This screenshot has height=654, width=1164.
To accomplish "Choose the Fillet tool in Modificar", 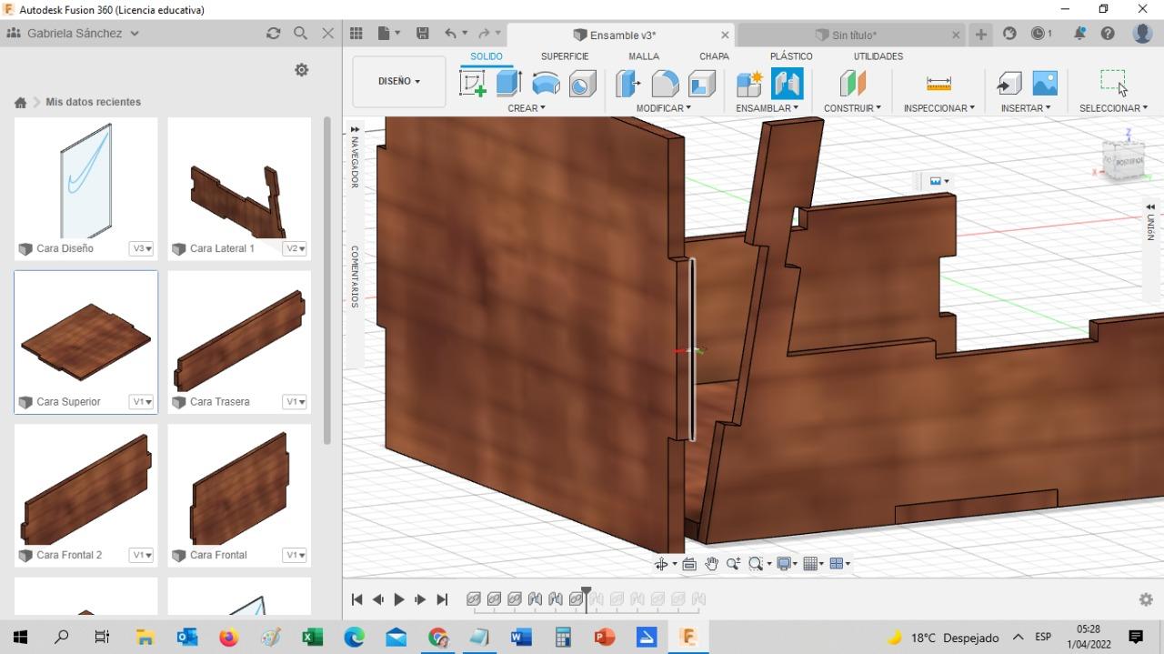I will click(x=665, y=84).
